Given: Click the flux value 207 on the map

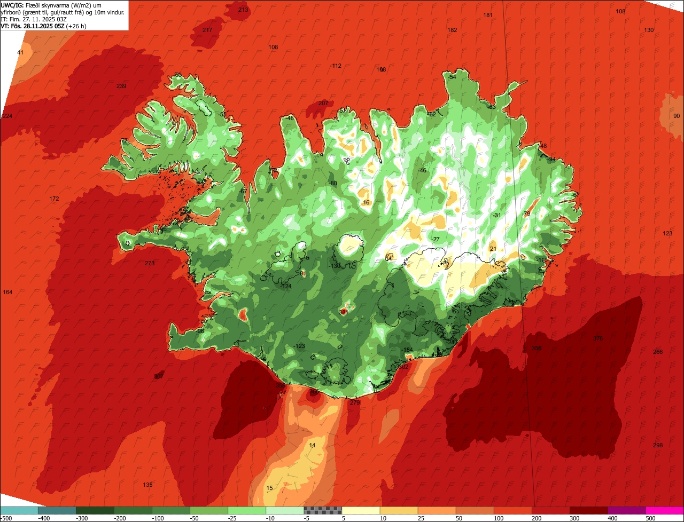Looking at the screenshot, I should [323, 104].
